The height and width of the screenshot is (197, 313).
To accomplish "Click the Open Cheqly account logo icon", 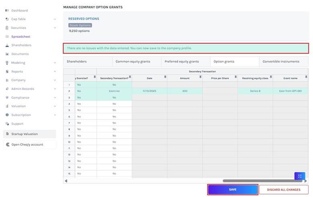I will click(8, 145).
